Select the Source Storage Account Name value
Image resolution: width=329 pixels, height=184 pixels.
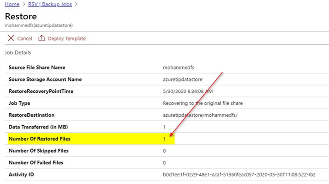(182, 79)
